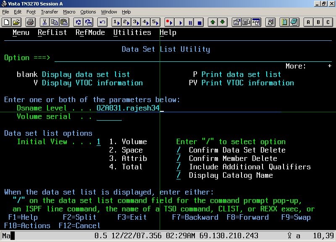Open the Font menu

(31, 12)
